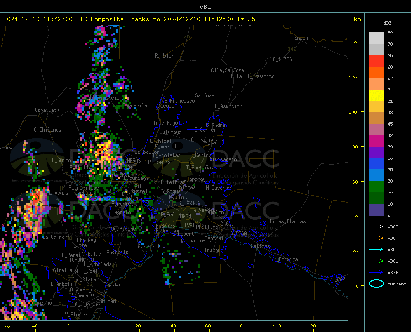Click the TUPUNGATO map label
Image resolution: width=411 pixels, height=332 pixels.
pos(82,260)
